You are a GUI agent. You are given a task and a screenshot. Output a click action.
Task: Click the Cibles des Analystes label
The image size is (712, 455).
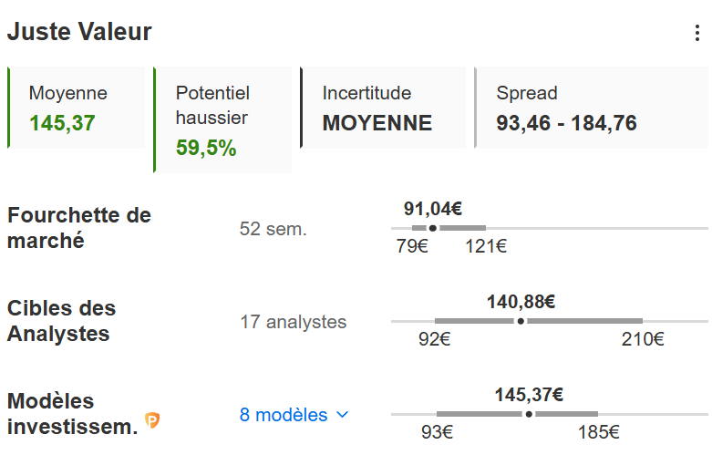click(x=62, y=321)
